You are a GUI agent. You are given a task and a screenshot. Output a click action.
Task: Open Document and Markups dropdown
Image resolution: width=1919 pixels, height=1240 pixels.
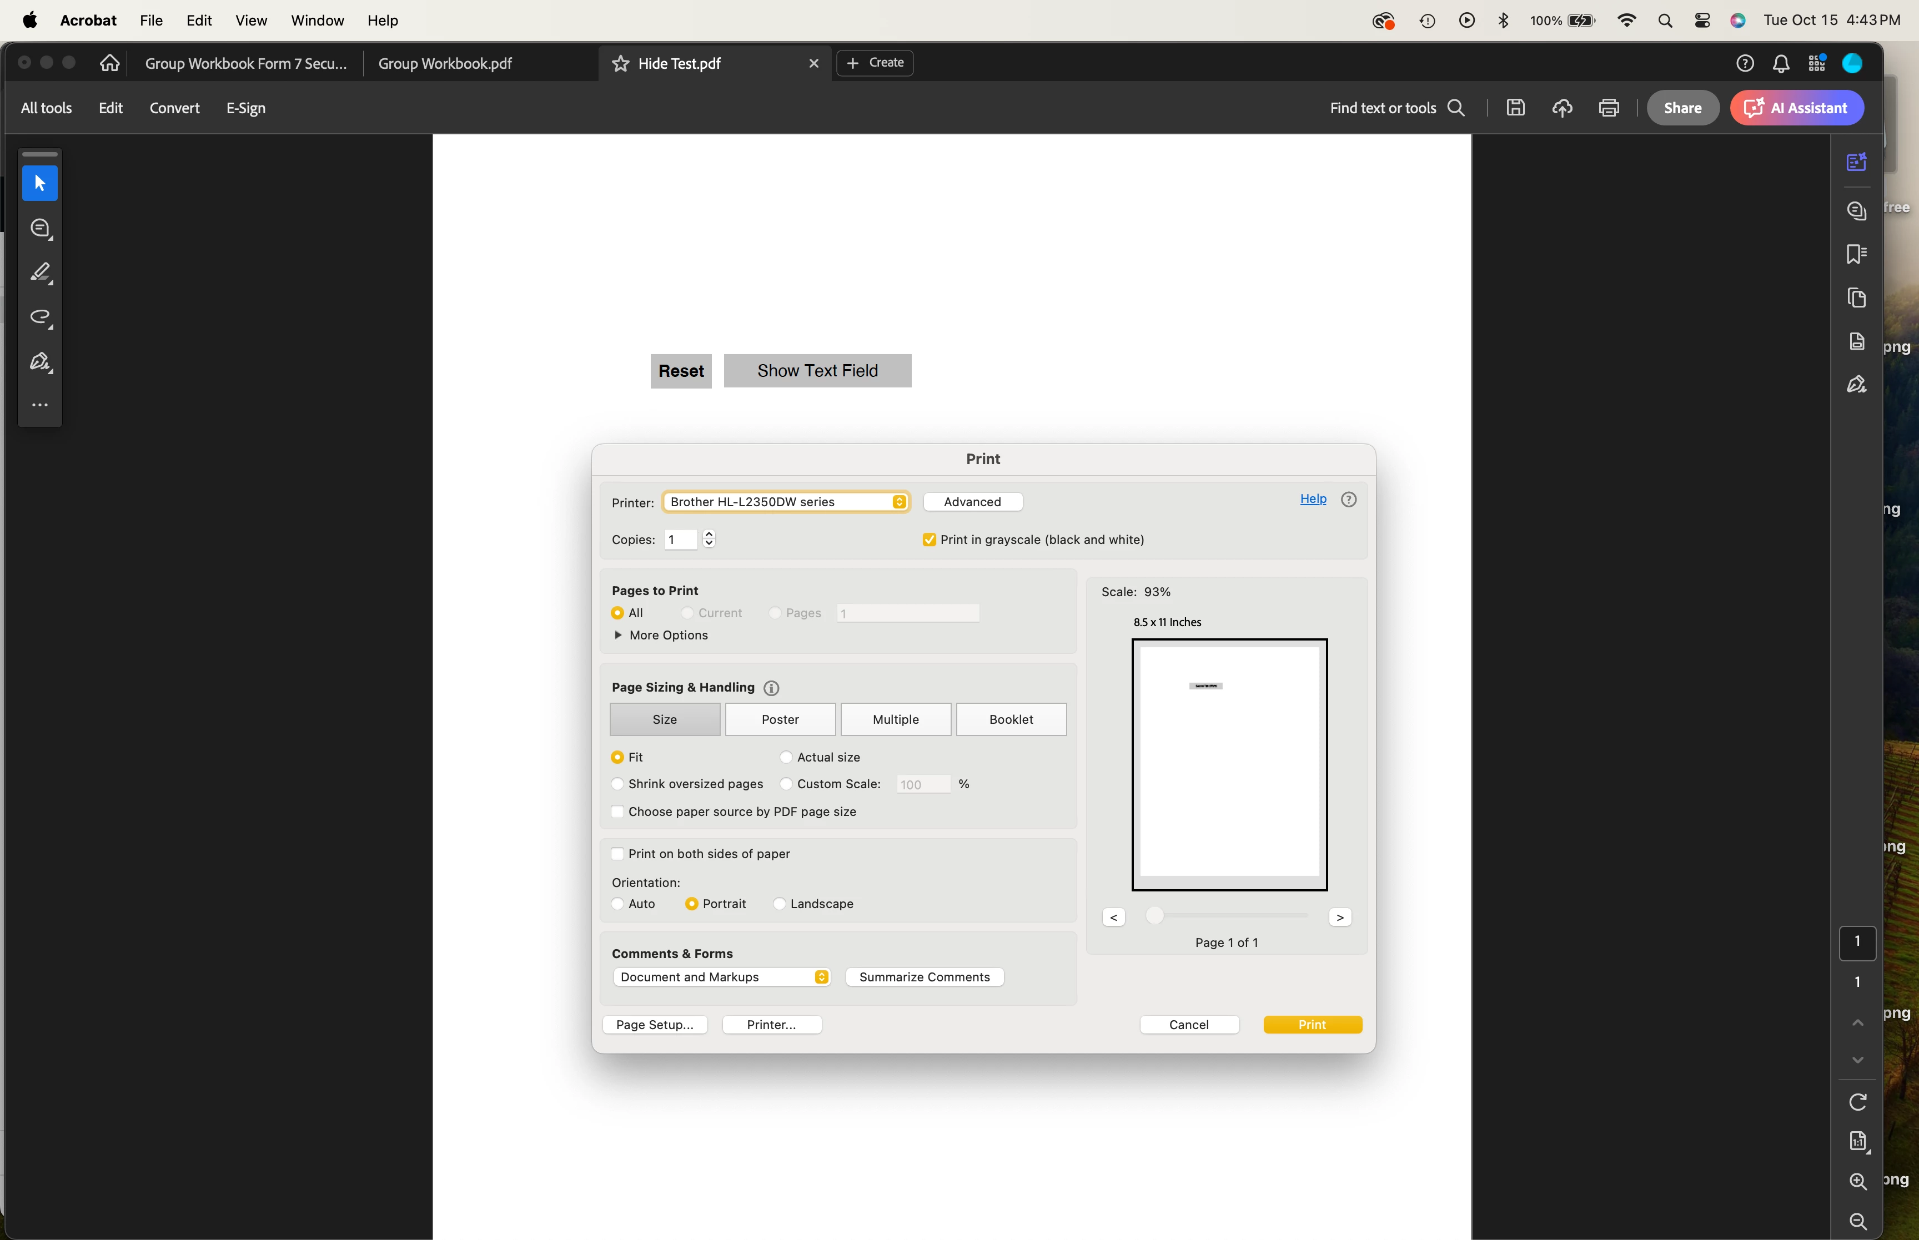(721, 977)
